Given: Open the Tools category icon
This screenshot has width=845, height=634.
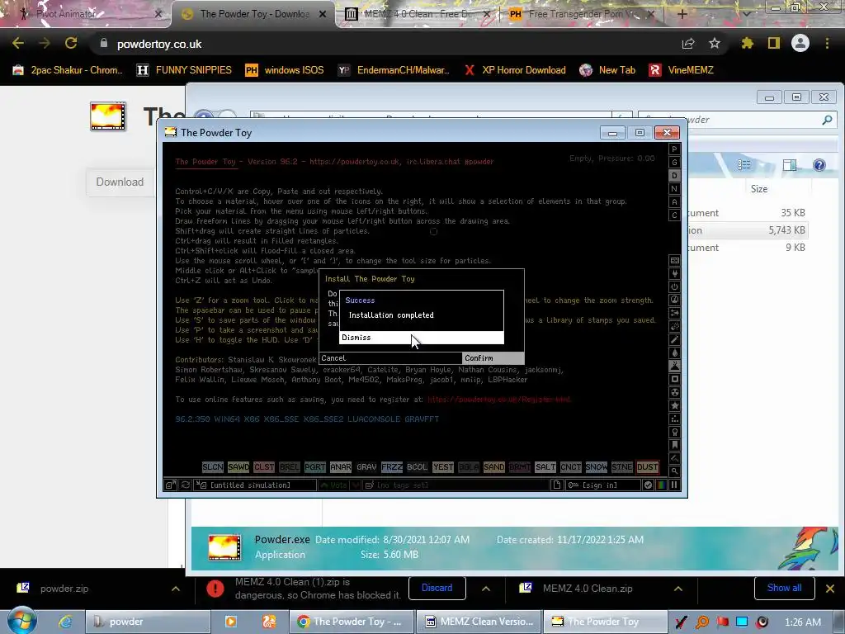Looking at the screenshot, I should pyautogui.click(x=674, y=432).
